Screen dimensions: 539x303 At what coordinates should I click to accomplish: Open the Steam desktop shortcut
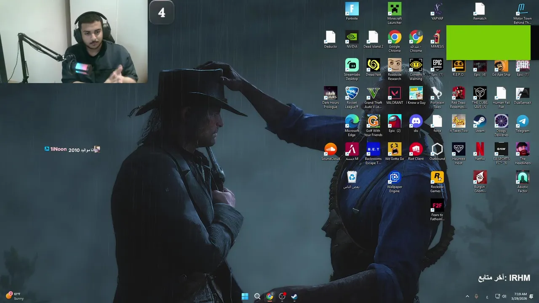pyautogui.click(x=480, y=124)
